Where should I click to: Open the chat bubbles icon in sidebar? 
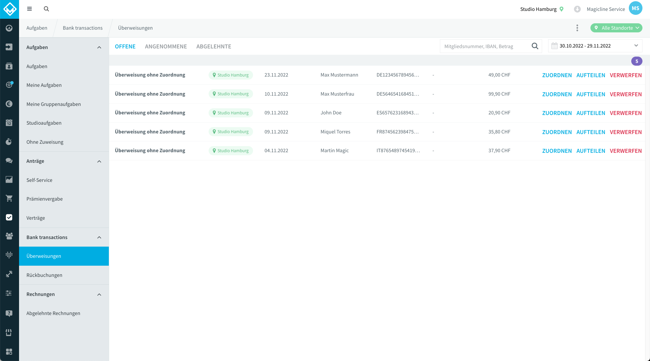9,161
